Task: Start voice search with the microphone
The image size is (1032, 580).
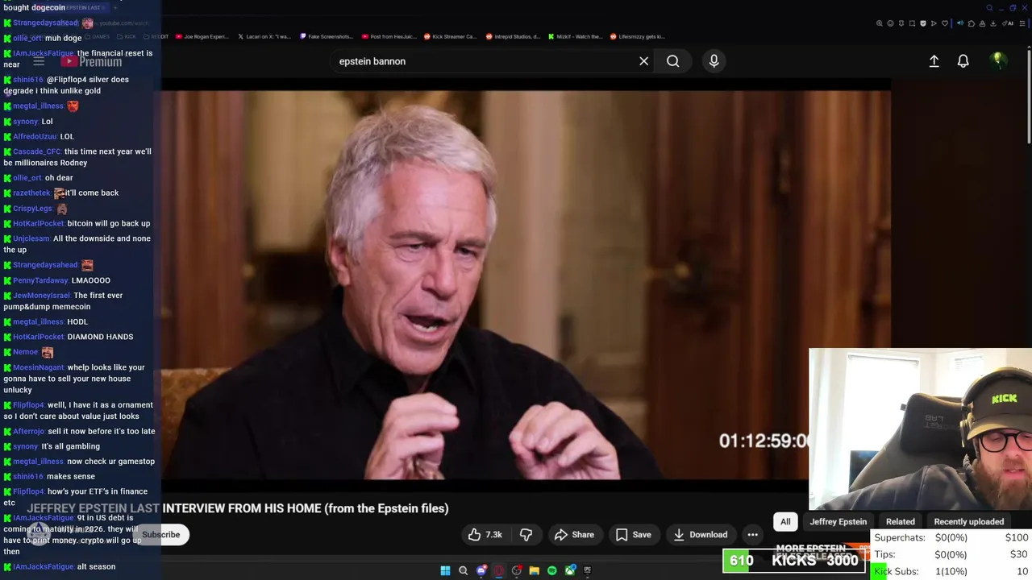Action: pyautogui.click(x=714, y=61)
